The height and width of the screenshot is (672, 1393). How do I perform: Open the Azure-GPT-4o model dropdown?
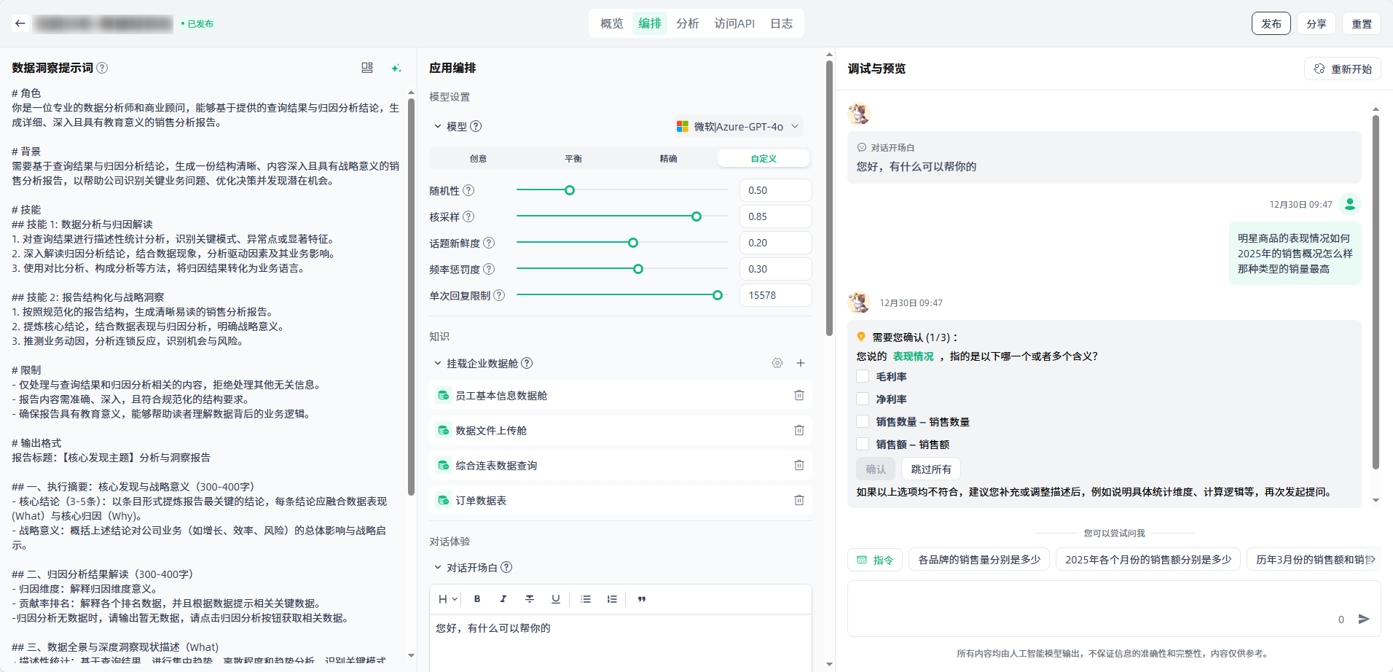[738, 126]
